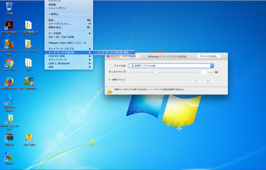The width and height of the screenshot is (266, 170).
Task: Click the すべてを表示 button
Action: [129, 56]
